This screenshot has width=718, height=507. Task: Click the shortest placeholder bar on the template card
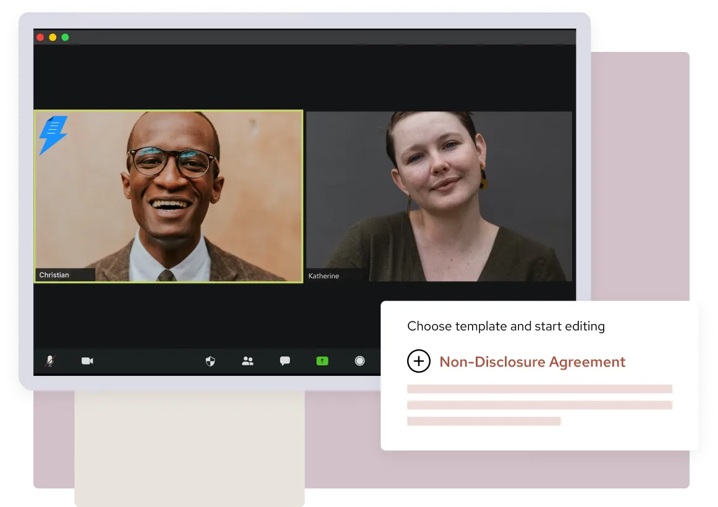tap(484, 421)
